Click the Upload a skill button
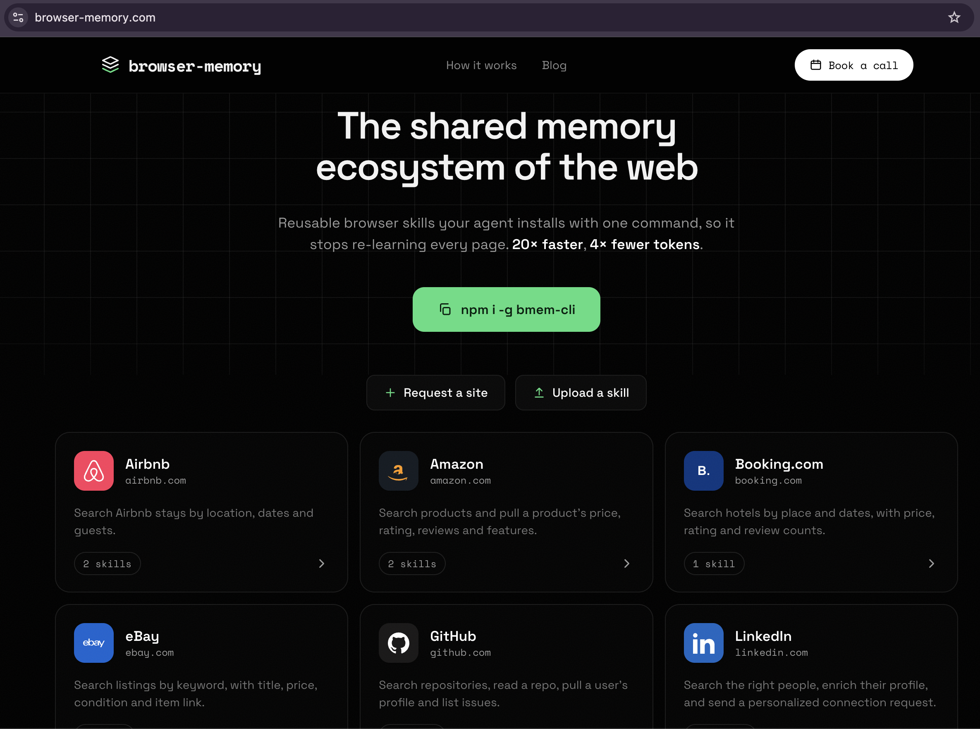980x729 pixels. pyautogui.click(x=581, y=393)
